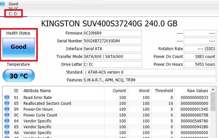Click the Rotation Rate field (SSD)
The height and width of the screenshot is (138, 219).
click(200, 49)
